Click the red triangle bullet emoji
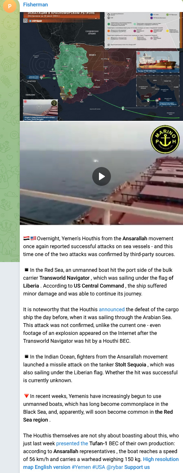 point(26,396)
